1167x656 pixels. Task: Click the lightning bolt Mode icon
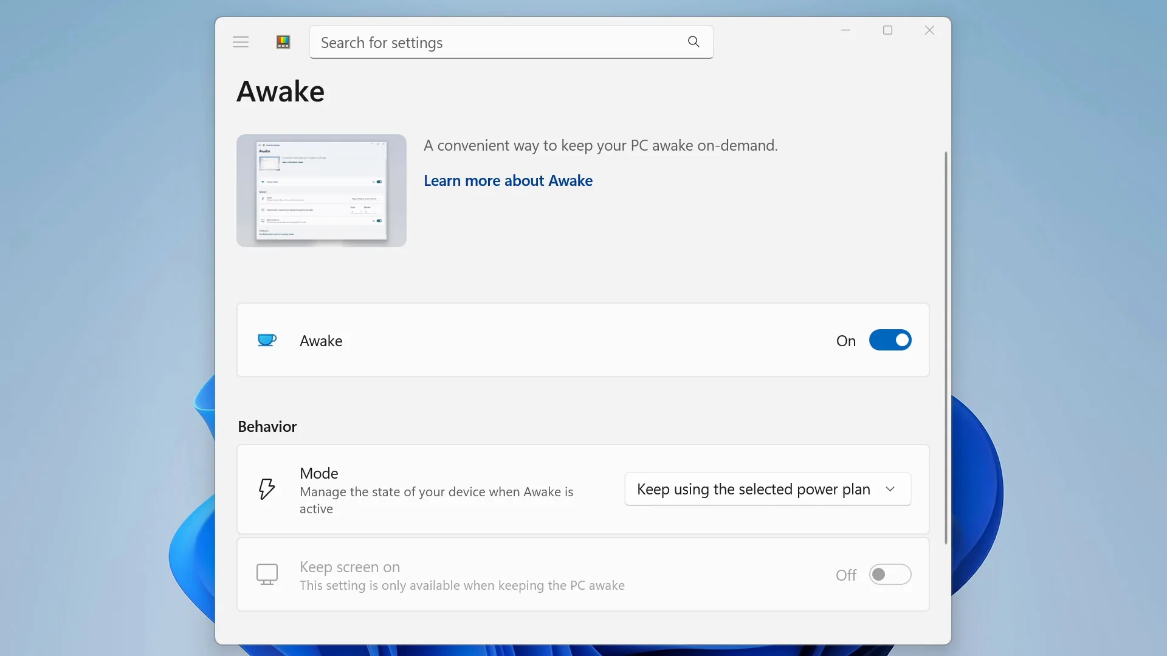tap(267, 489)
